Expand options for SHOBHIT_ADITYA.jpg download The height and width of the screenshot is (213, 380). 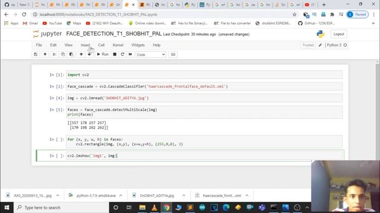183,195
